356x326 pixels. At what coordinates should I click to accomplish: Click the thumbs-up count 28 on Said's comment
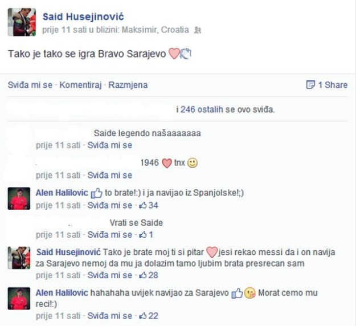coord(149,275)
